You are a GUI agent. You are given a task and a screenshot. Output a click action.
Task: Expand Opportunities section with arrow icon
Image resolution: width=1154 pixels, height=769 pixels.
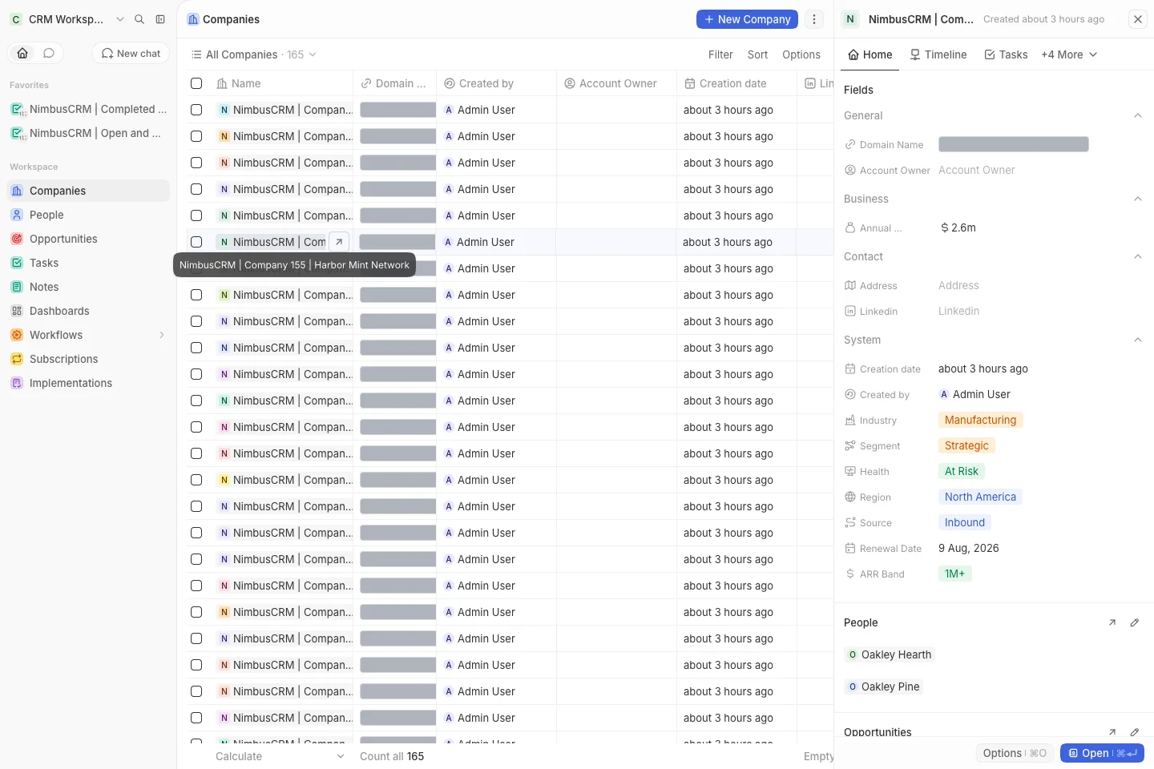coord(1112,732)
